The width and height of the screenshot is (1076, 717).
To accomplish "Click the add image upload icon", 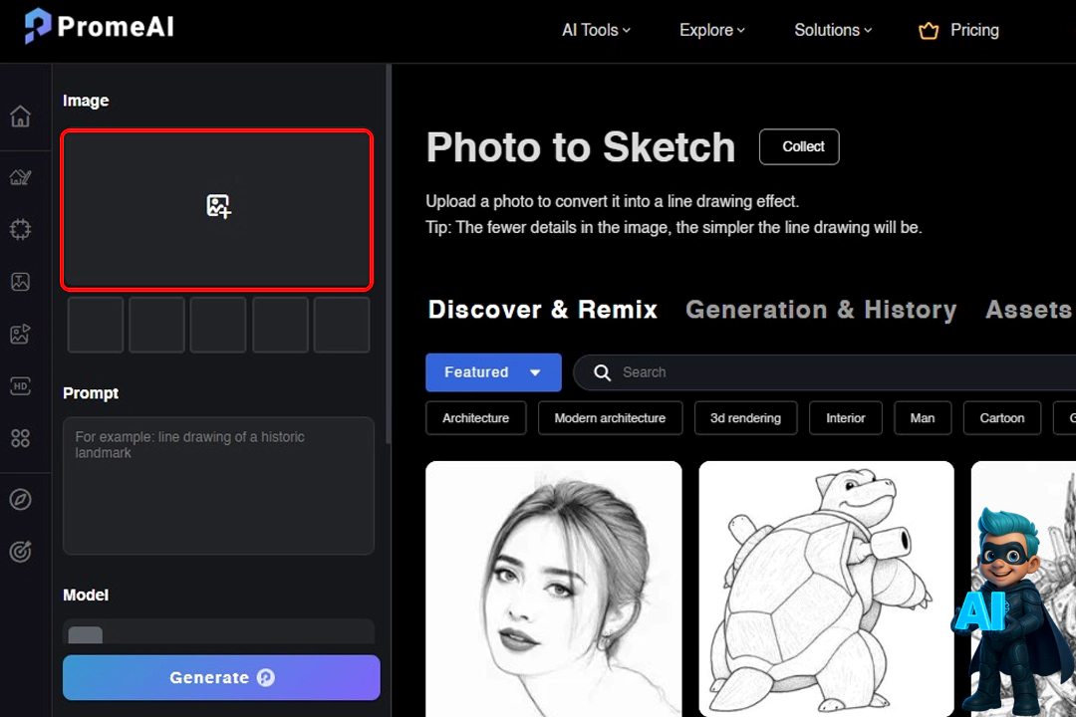I will pos(218,206).
